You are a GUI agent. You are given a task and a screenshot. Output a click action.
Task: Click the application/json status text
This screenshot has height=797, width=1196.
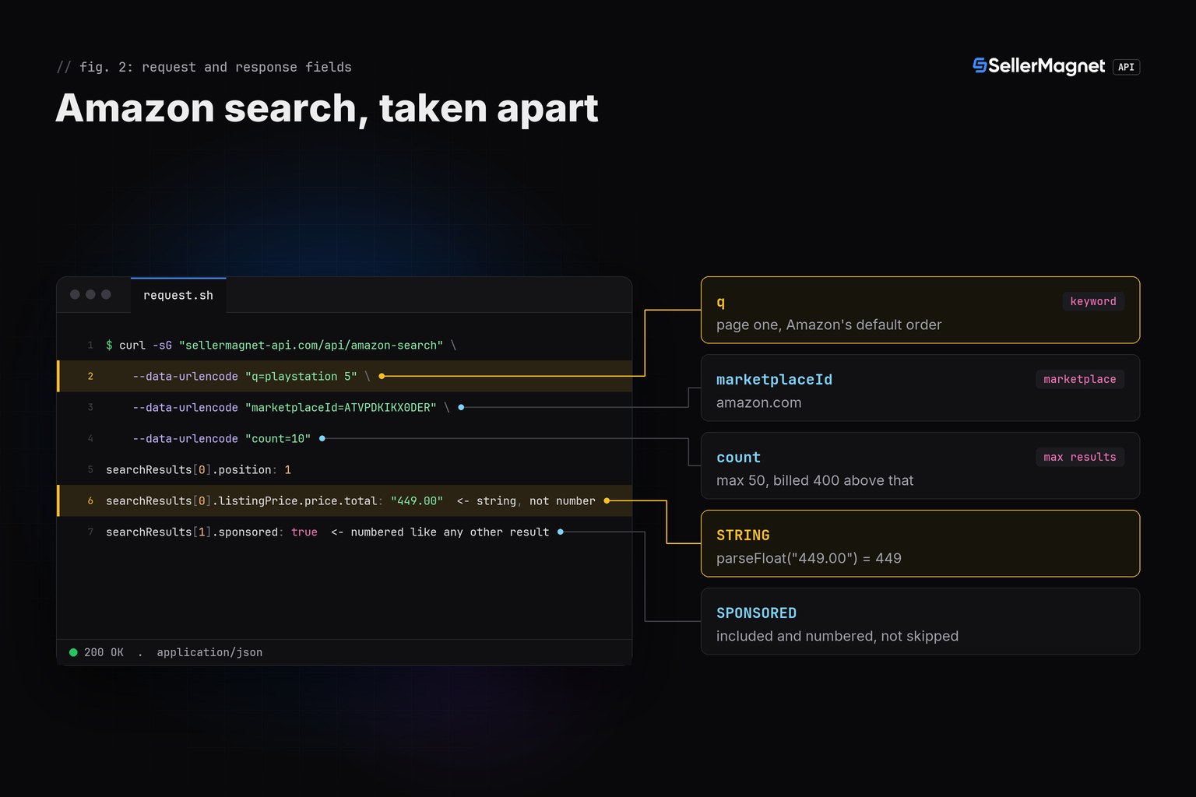(x=209, y=652)
